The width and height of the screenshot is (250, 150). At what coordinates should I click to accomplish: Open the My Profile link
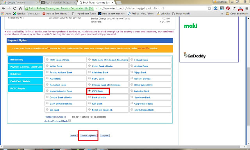pos(143,48)
